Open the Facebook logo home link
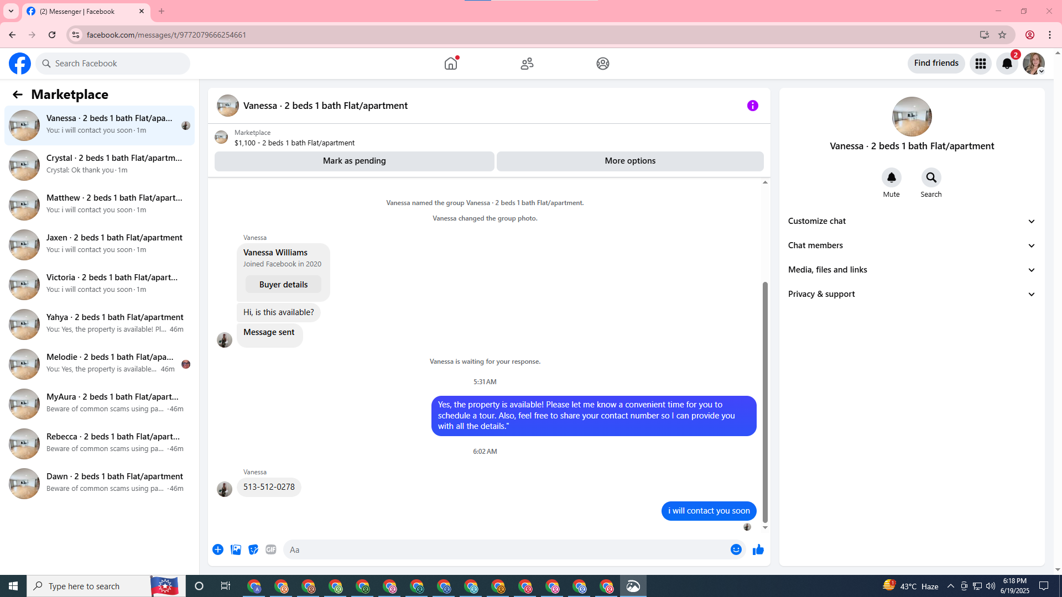The width and height of the screenshot is (1062, 597). pyautogui.click(x=20, y=64)
